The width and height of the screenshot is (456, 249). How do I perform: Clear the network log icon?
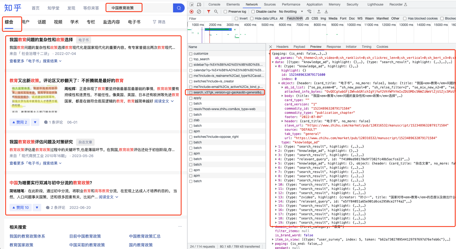199,12
